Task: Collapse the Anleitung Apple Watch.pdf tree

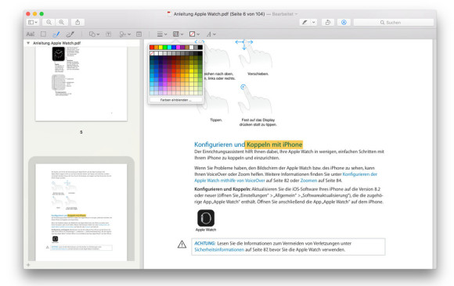Action: (28, 43)
